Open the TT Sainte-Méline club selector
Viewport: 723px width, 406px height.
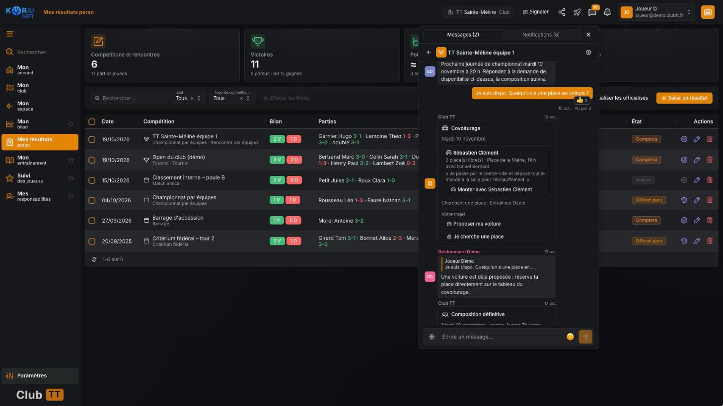[x=478, y=12]
